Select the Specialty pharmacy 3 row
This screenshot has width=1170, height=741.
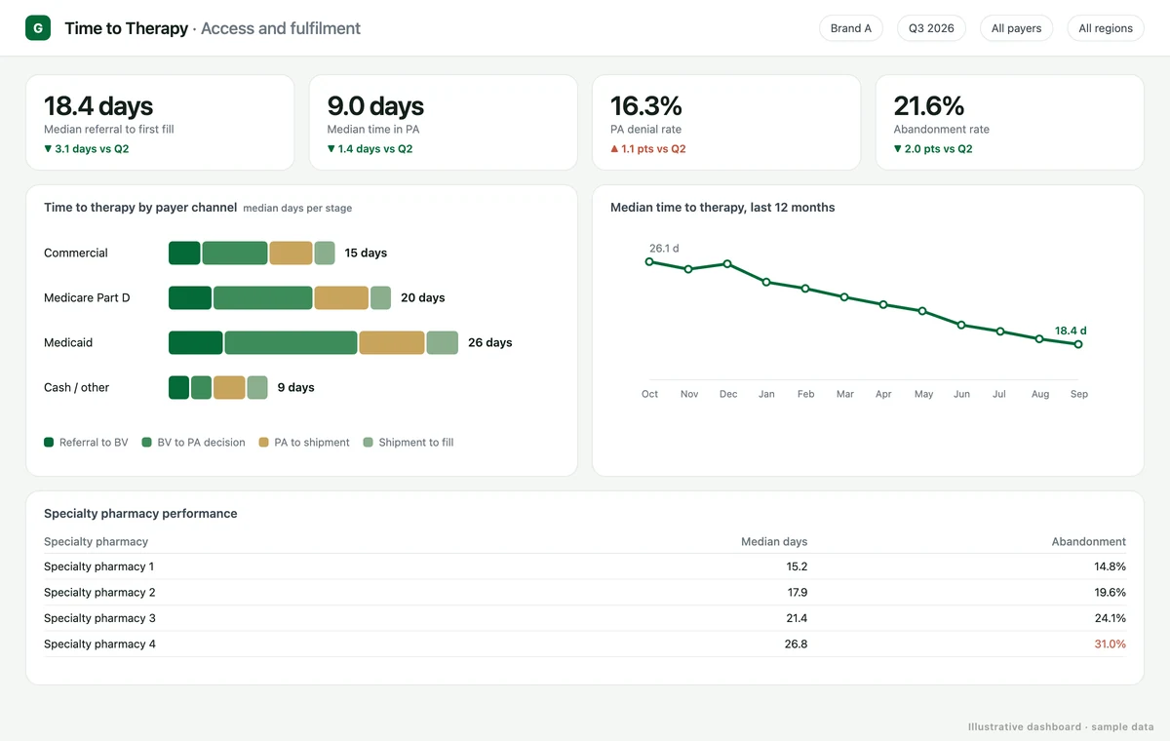tap(585, 618)
